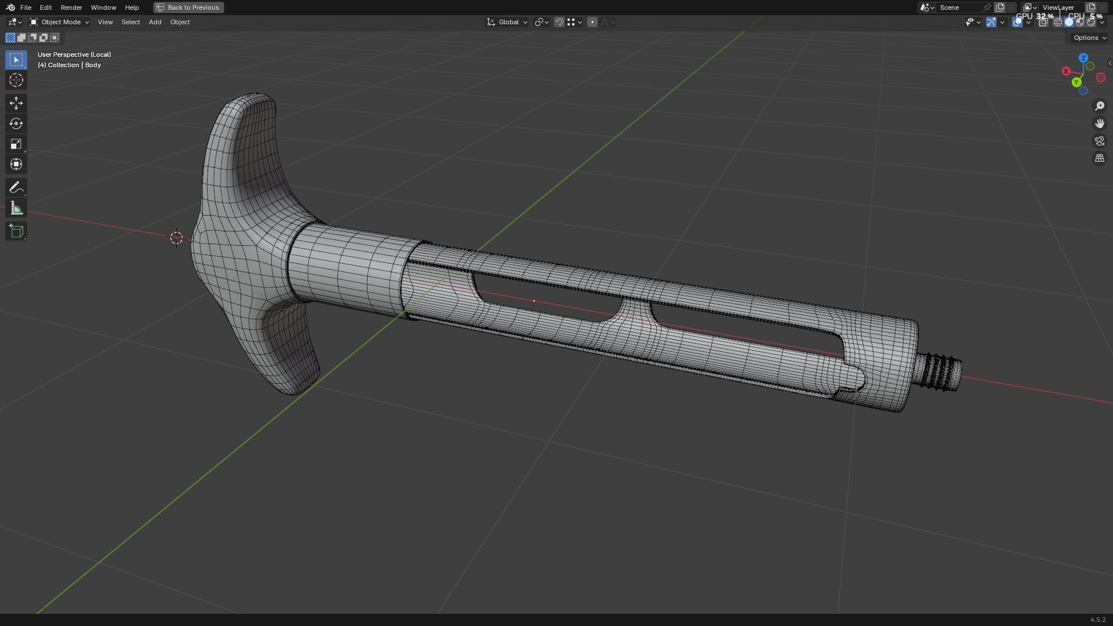Click the pan hand viewport icon

(1100, 123)
